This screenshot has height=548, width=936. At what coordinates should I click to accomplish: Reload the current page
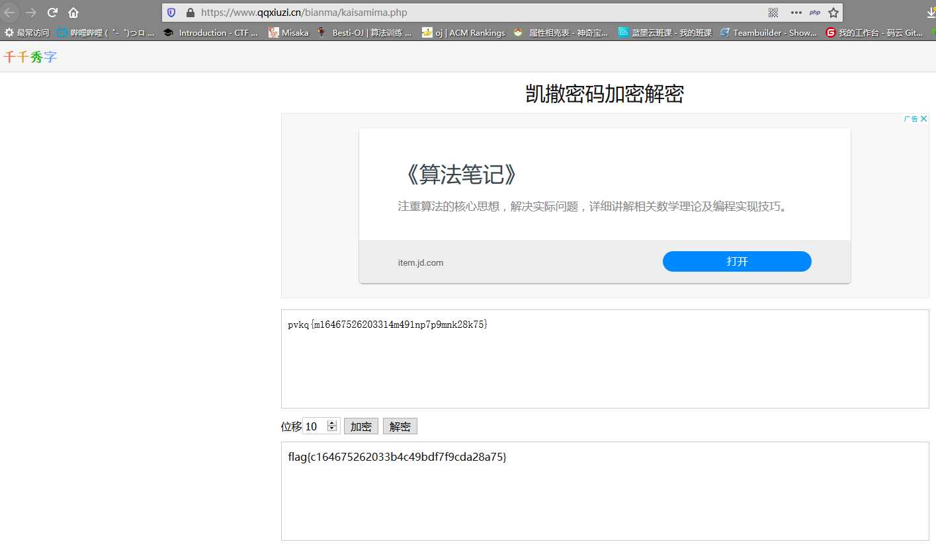[52, 12]
